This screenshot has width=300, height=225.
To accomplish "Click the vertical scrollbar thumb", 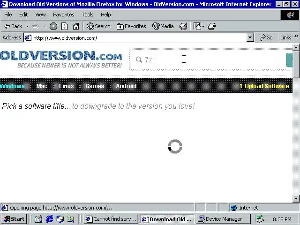I will 296,64.
